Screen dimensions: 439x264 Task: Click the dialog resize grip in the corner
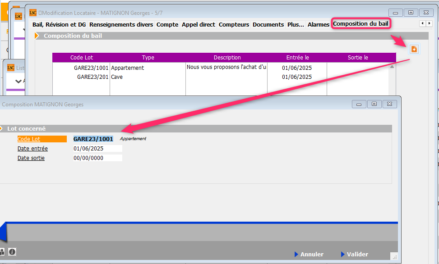point(394,256)
